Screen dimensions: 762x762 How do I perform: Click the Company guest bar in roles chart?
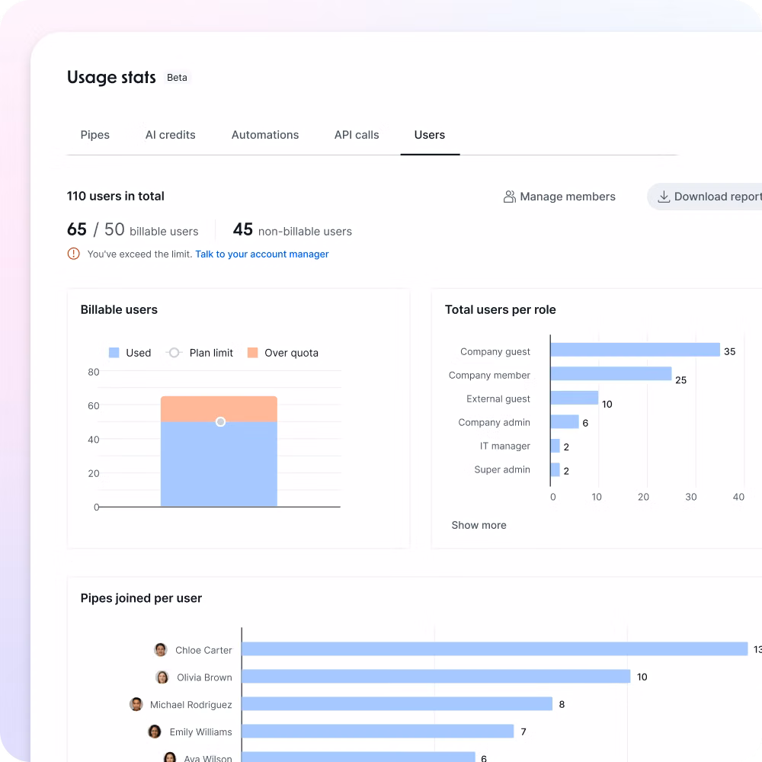click(635, 350)
